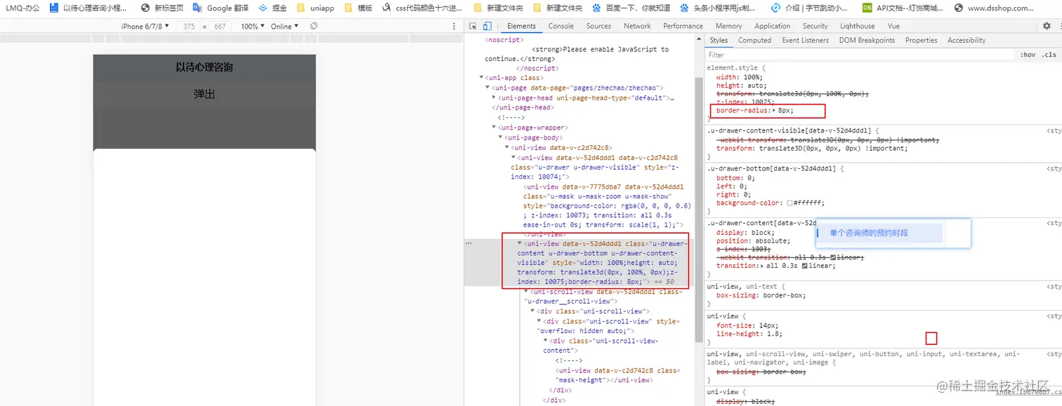The height and width of the screenshot is (406, 1062).
Task: Open the iPhone 6/7/8 device dropdown
Action: 145,26
